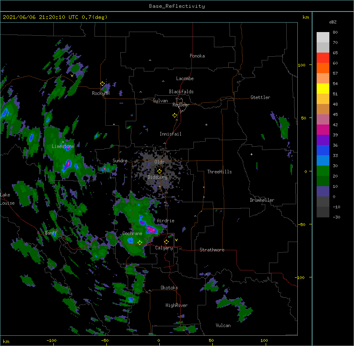354x346 pixels.
Task: Click the HighRiver label
Action: tap(177, 305)
